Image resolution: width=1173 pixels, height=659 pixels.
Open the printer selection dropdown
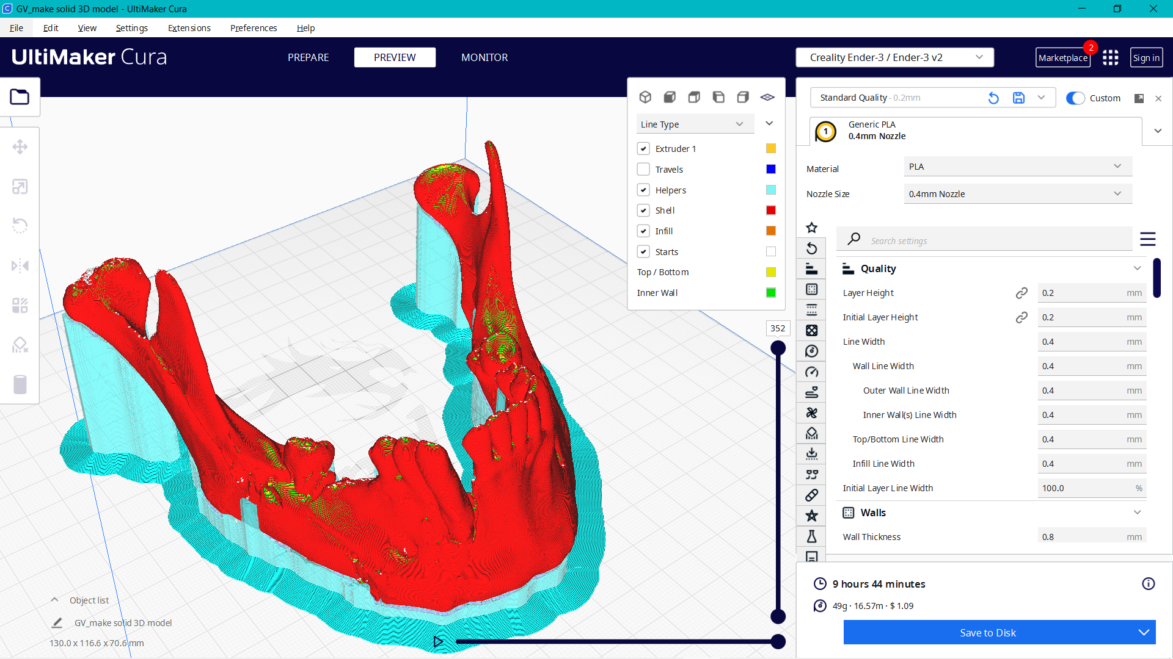[894, 57]
